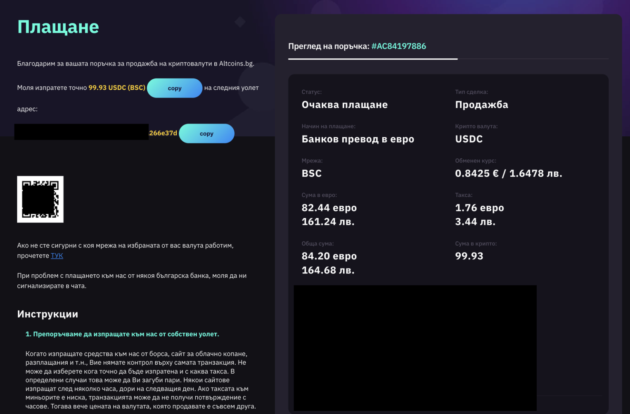Click the Очаква плащане status value
Screen dimensions: 630x414
(344, 105)
